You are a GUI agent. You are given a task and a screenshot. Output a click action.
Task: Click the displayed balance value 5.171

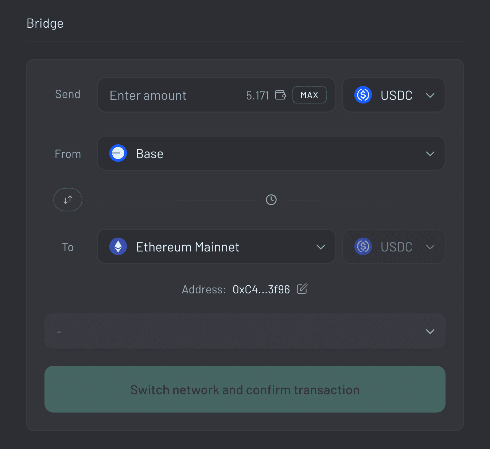coord(257,95)
